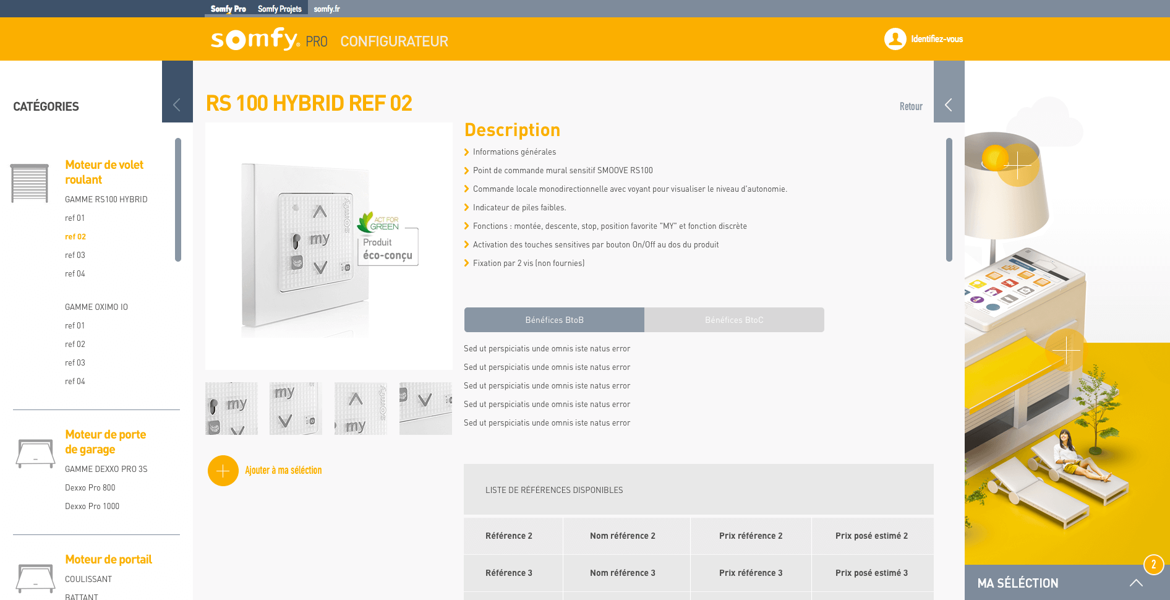Select ref 03 under GAMME OXIMO IO
This screenshot has height=600, width=1170.
point(75,362)
